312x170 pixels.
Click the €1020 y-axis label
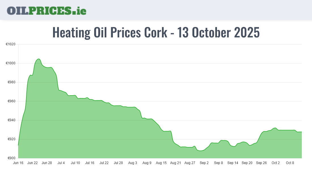point(10,44)
